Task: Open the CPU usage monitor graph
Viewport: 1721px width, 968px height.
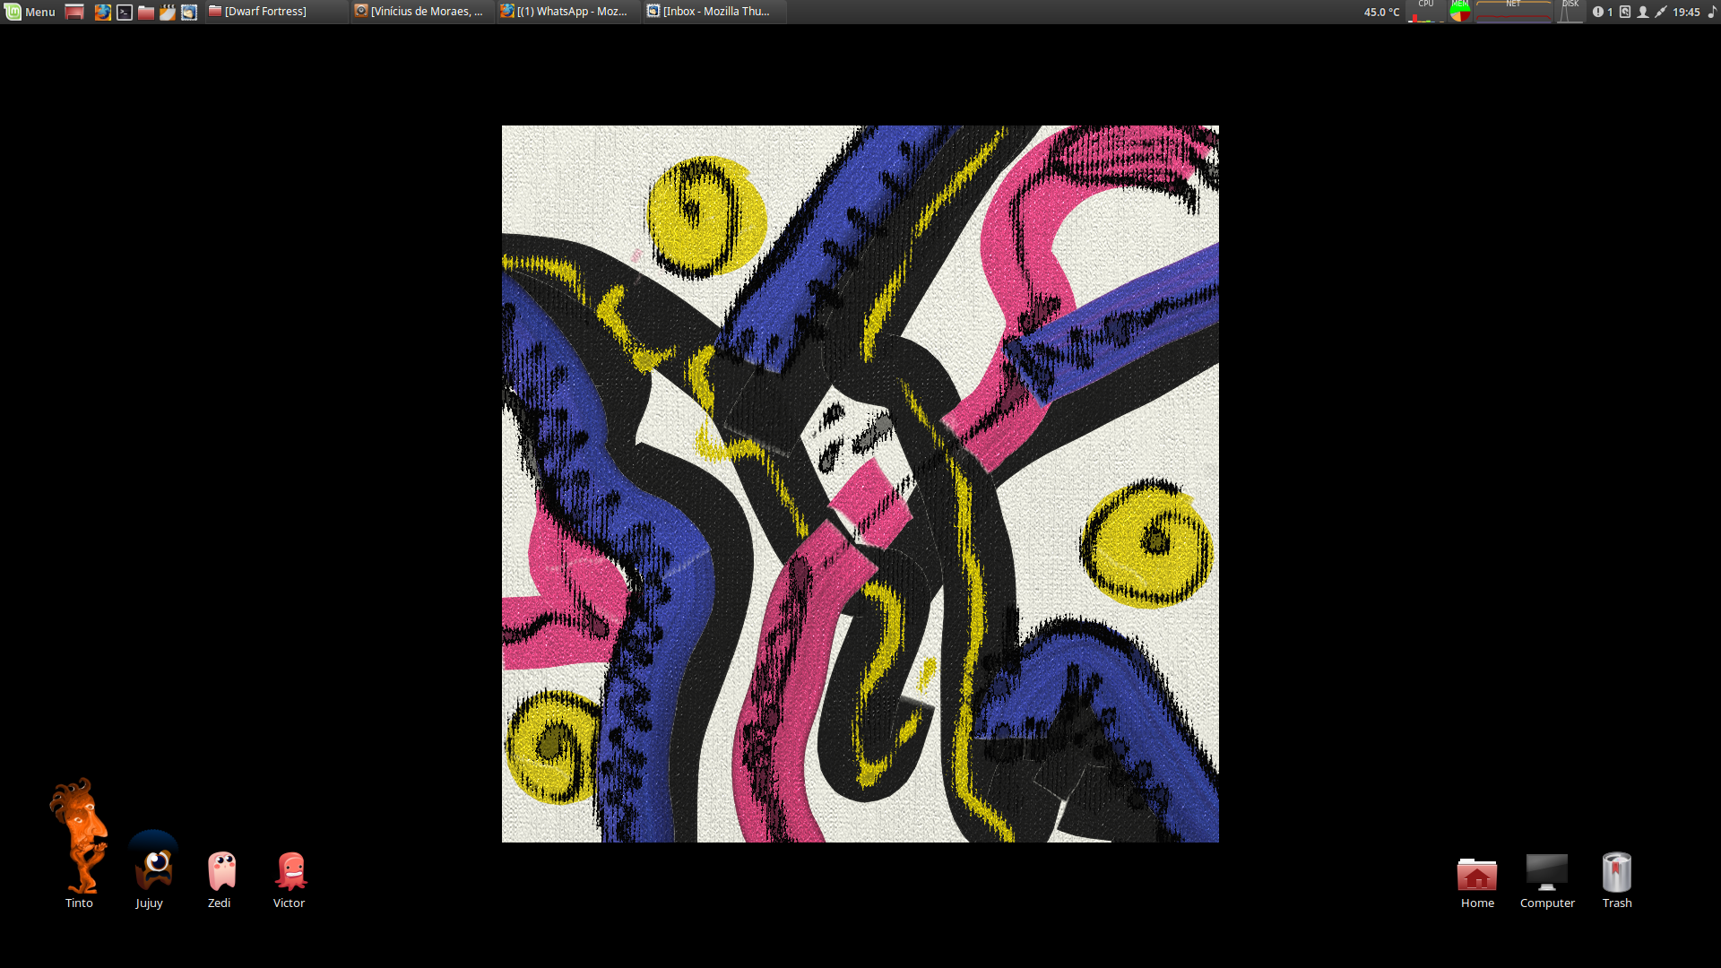Action: [1426, 12]
